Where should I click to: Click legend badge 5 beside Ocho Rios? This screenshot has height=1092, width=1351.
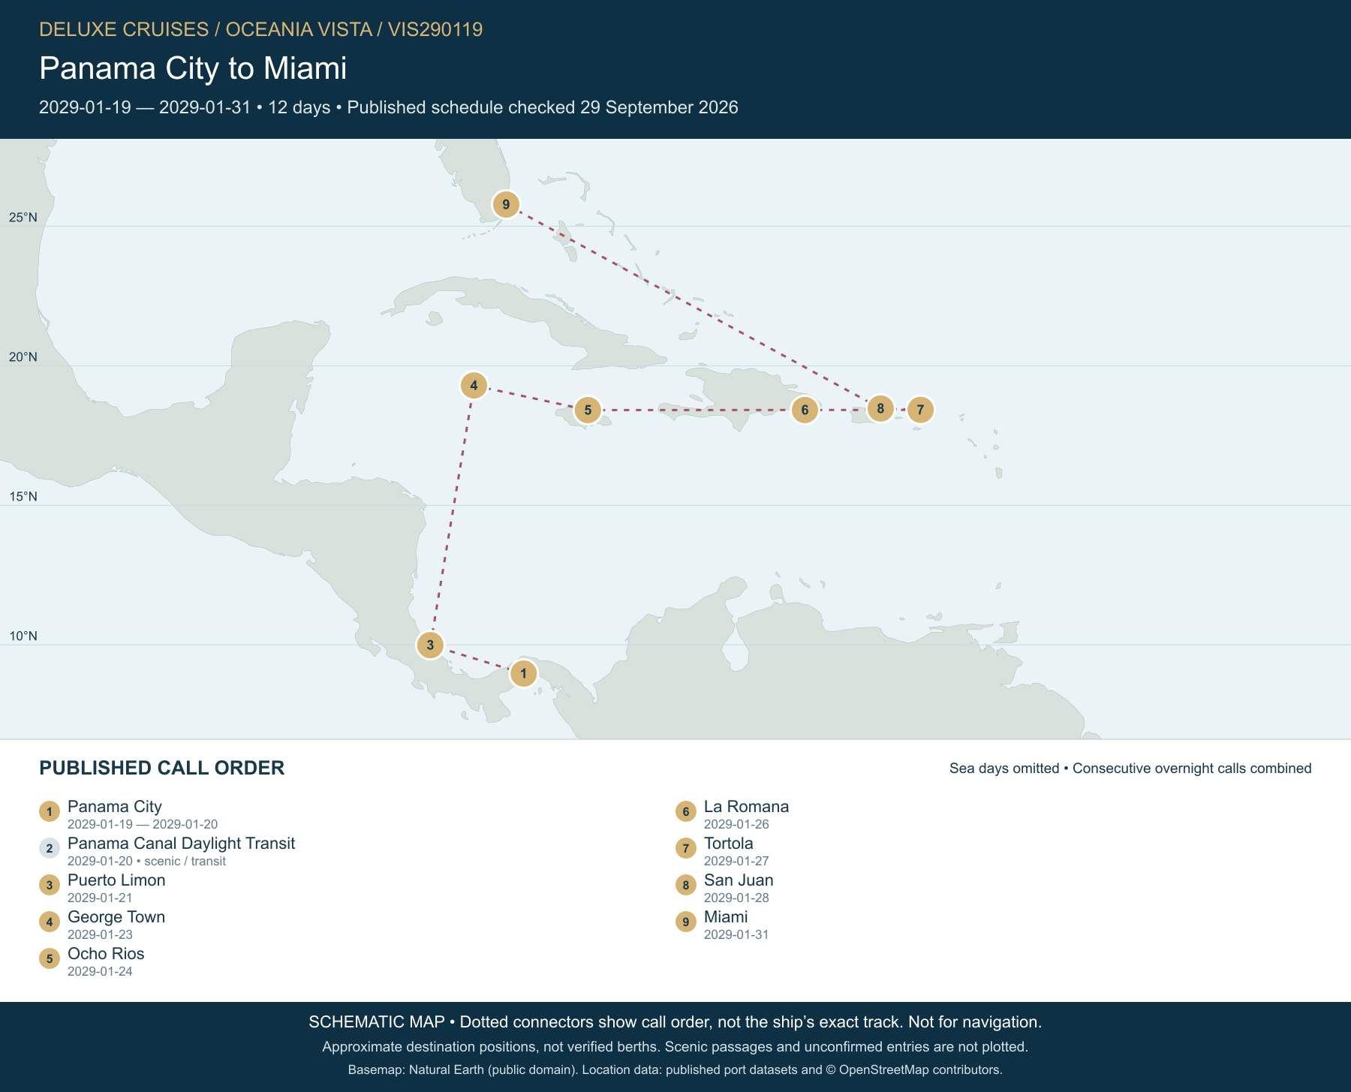click(x=50, y=958)
